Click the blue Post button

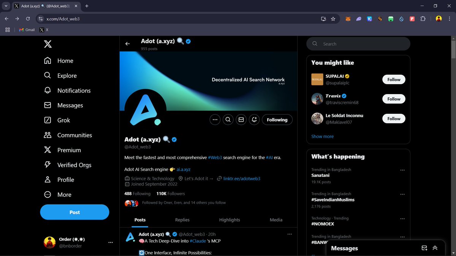[x=74, y=212]
